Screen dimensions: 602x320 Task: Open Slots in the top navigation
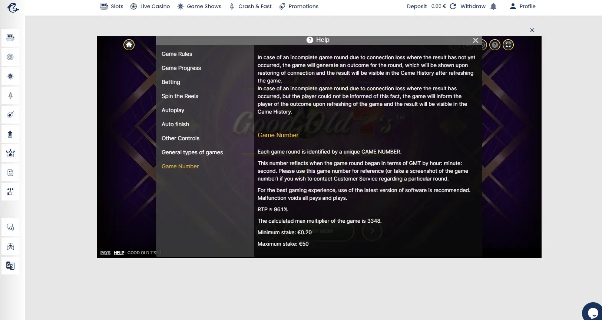pyautogui.click(x=112, y=6)
